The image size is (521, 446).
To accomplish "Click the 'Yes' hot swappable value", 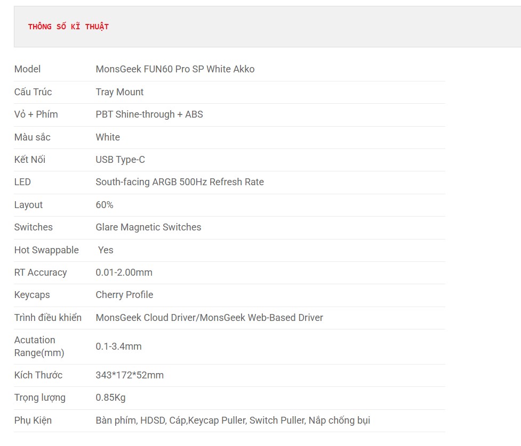I will (106, 250).
